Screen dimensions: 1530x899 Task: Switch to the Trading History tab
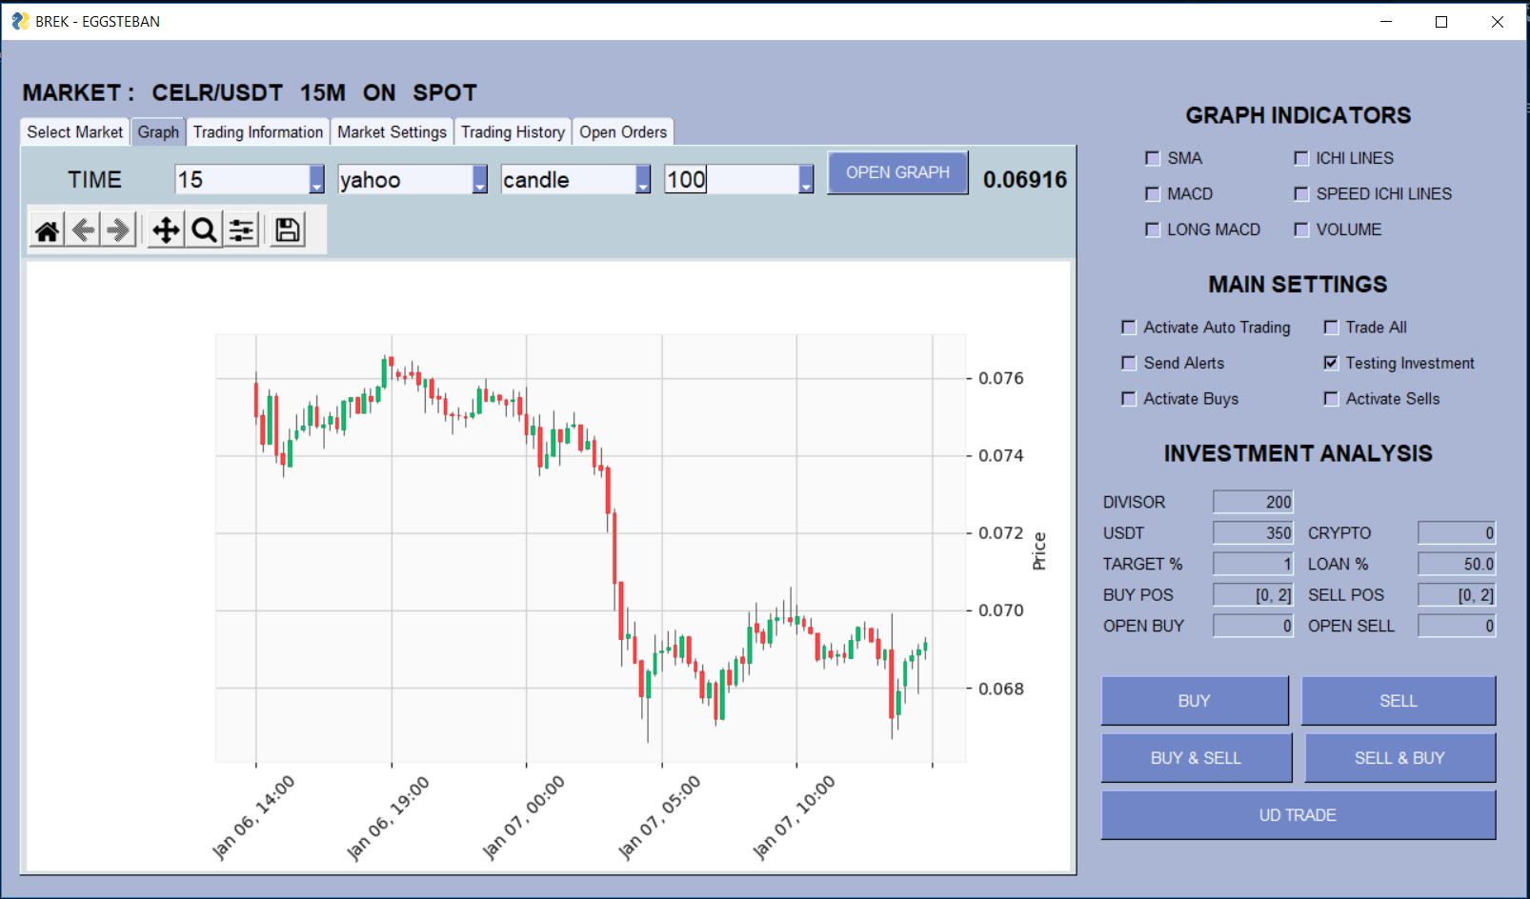(x=513, y=132)
